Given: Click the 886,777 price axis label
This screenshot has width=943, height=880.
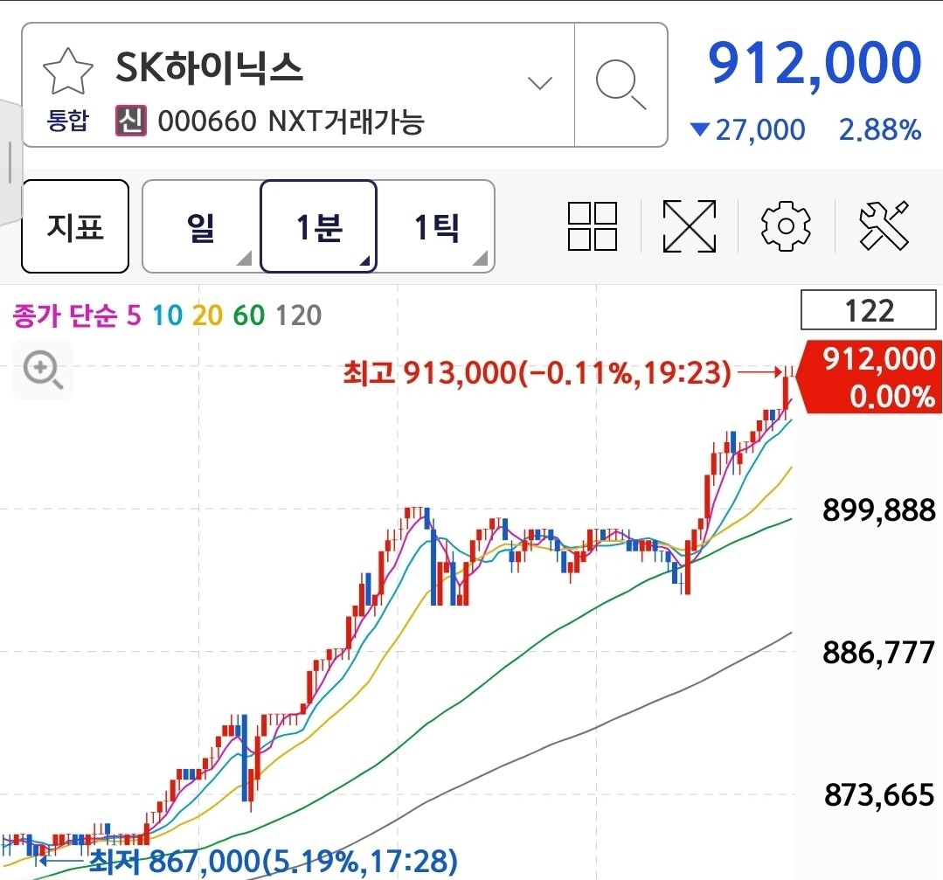Looking at the screenshot, I should pos(879,652).
